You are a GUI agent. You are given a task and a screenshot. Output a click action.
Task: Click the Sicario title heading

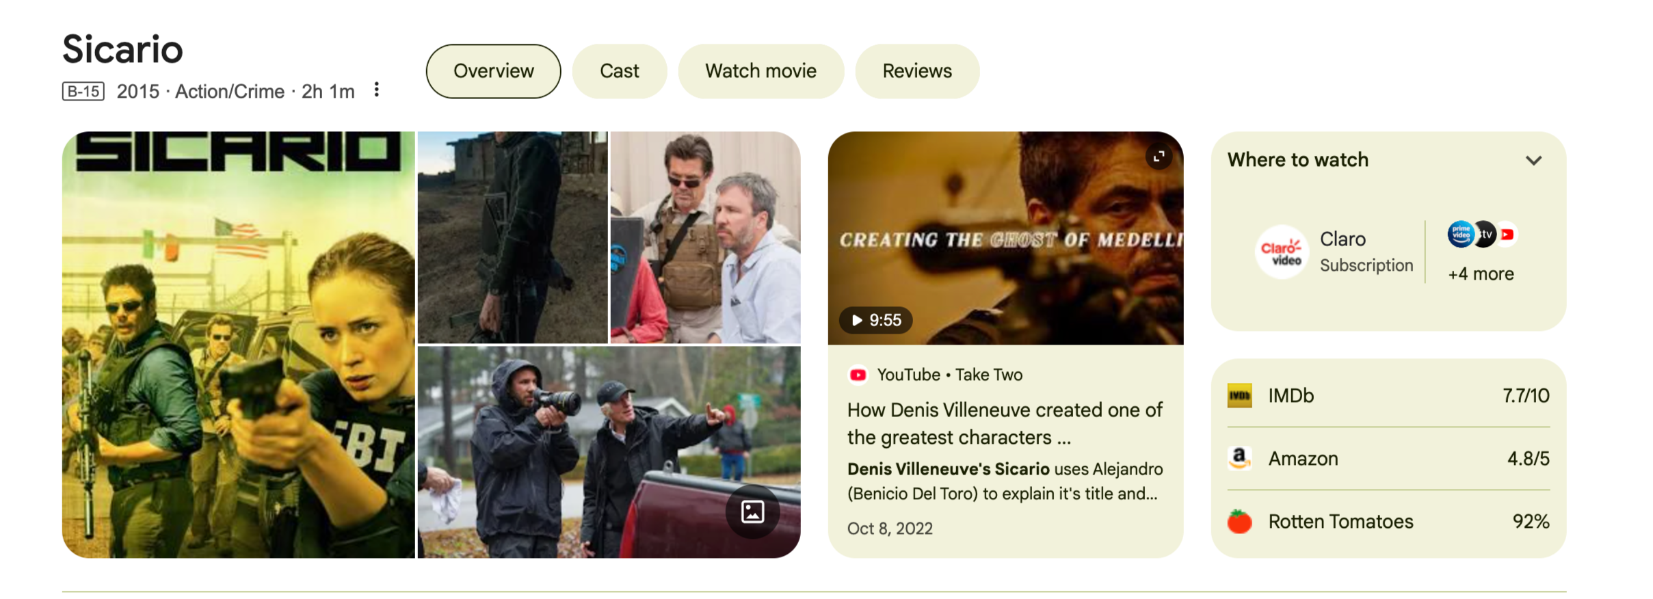pos(123,49)
